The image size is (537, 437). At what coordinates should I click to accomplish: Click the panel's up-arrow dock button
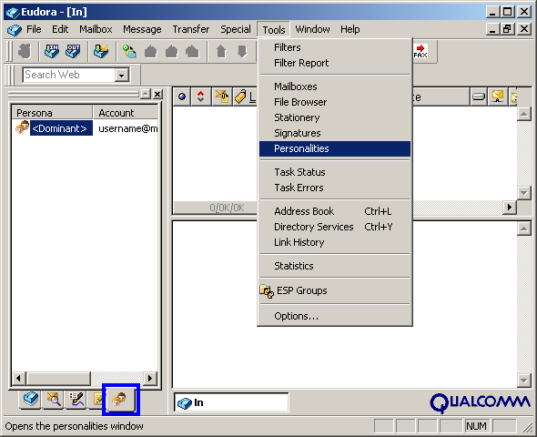146,94
